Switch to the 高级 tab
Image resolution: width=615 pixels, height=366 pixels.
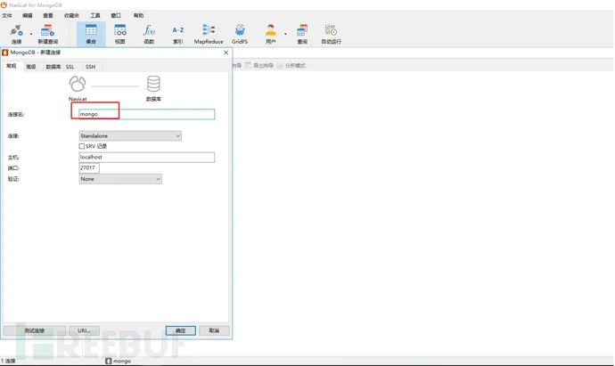point(31,67)
